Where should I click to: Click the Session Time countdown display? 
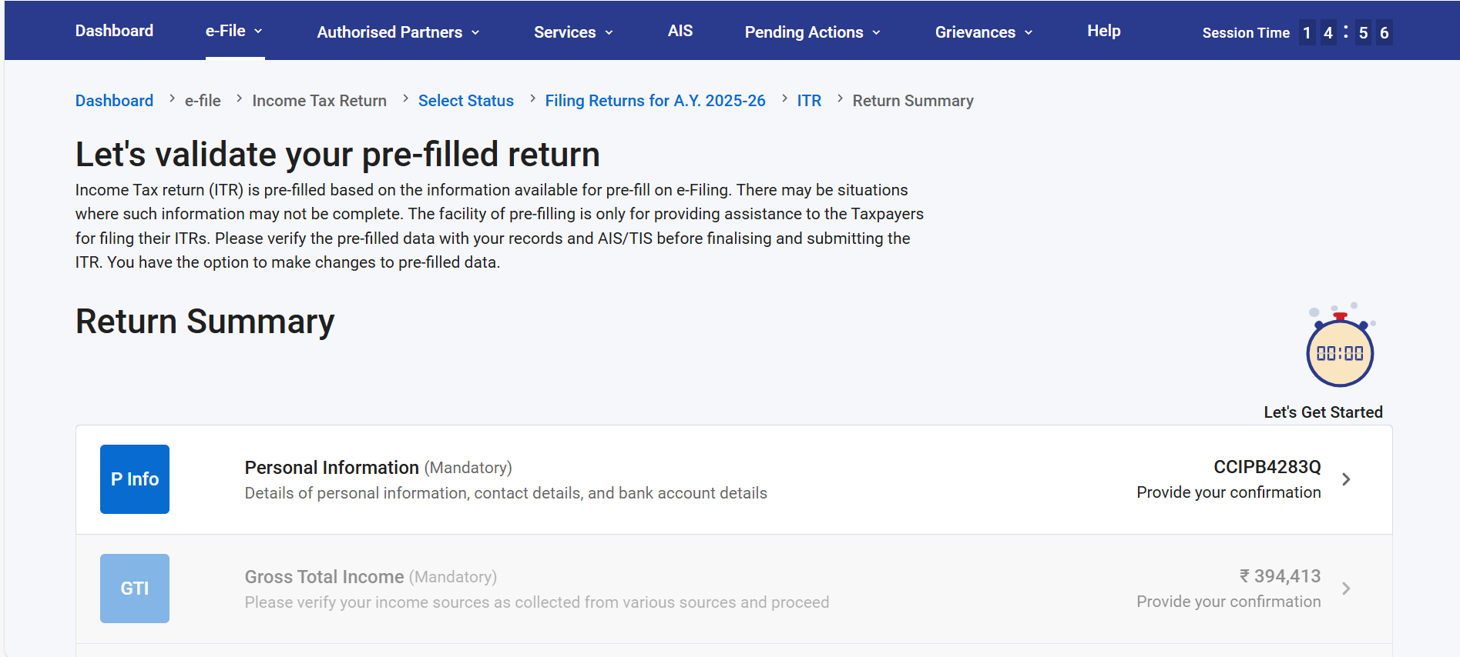(1344, 33)
